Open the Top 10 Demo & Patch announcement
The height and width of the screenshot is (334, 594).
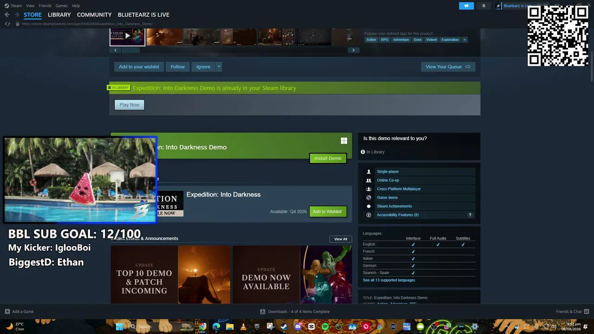coord(170,275)
